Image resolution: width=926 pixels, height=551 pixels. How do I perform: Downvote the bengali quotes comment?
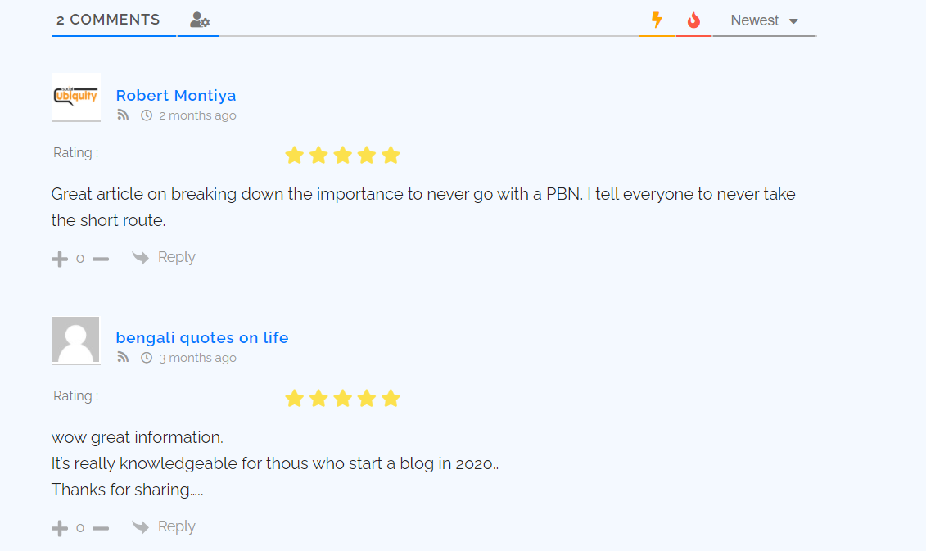(x=101, y=528)
